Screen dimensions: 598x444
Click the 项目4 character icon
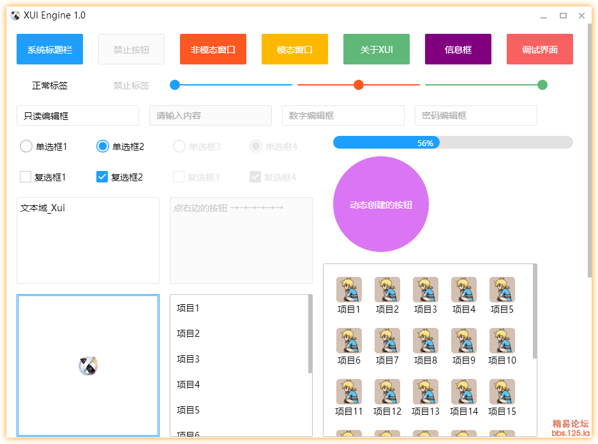point(464,290)
